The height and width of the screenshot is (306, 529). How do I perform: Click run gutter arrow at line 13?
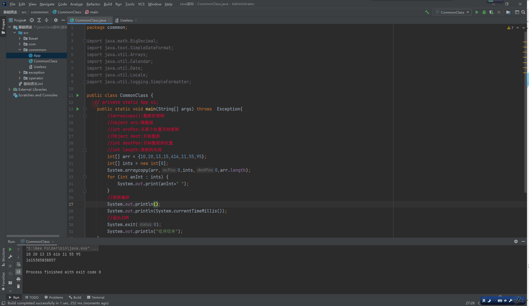(x=78, y=109)
